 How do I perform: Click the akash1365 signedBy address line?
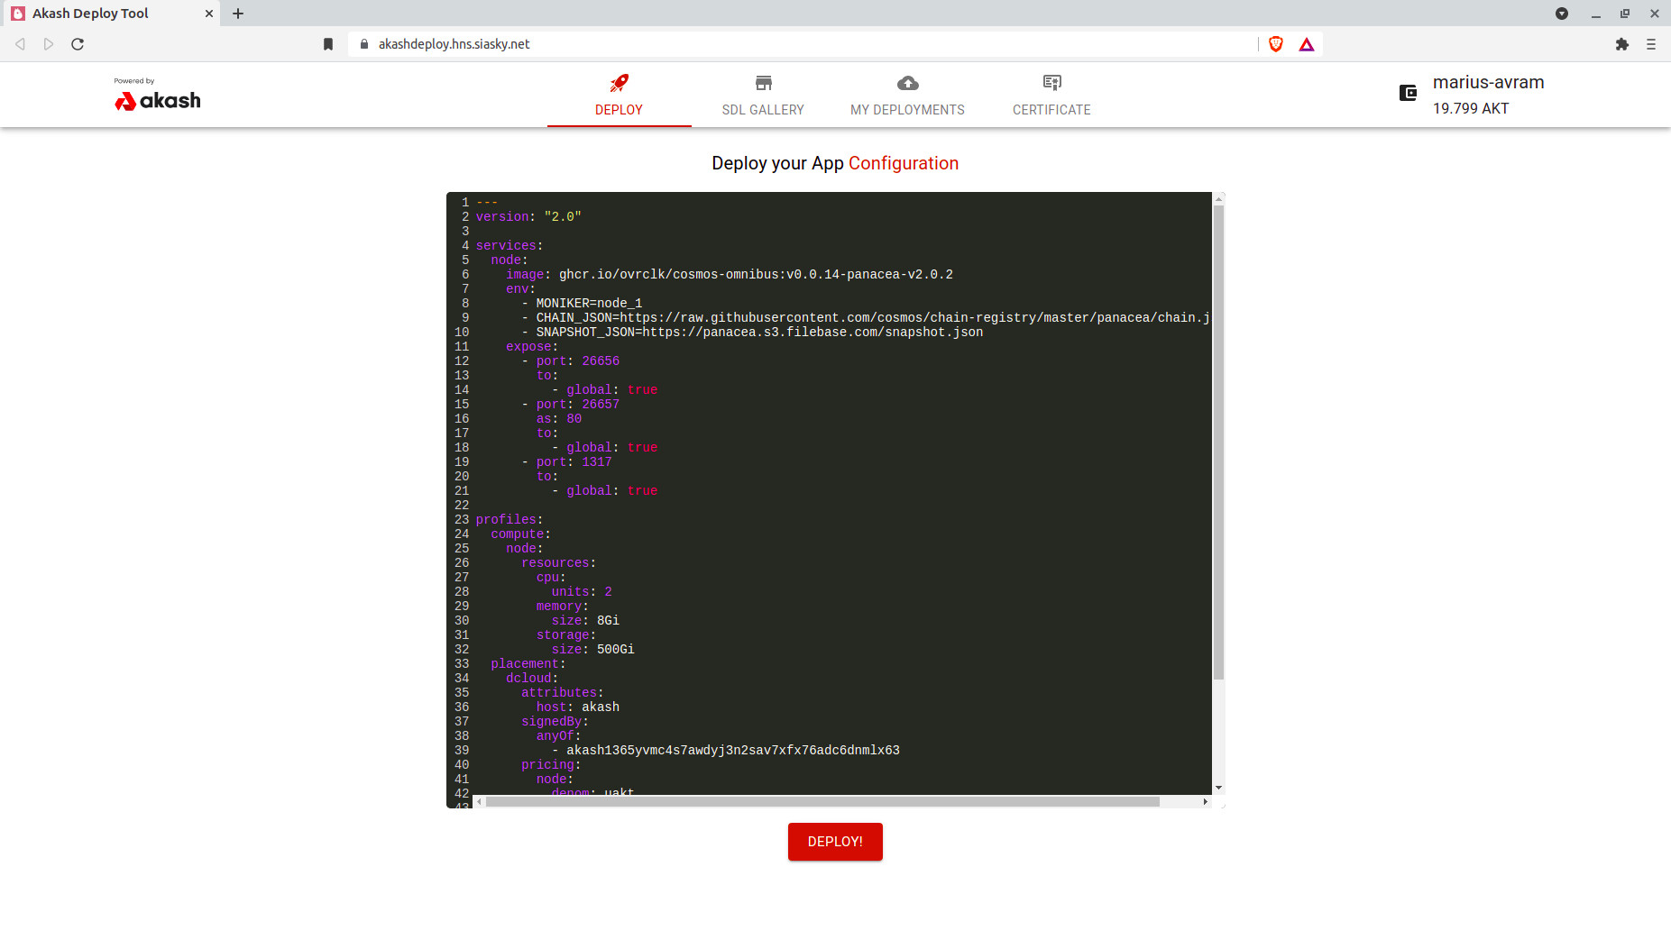click(x=726, y=751)
